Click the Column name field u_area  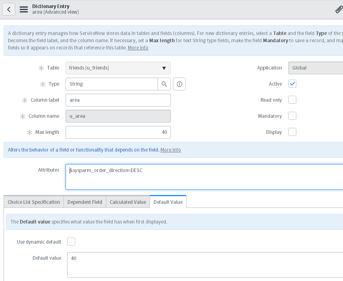[x=118, y=116]
